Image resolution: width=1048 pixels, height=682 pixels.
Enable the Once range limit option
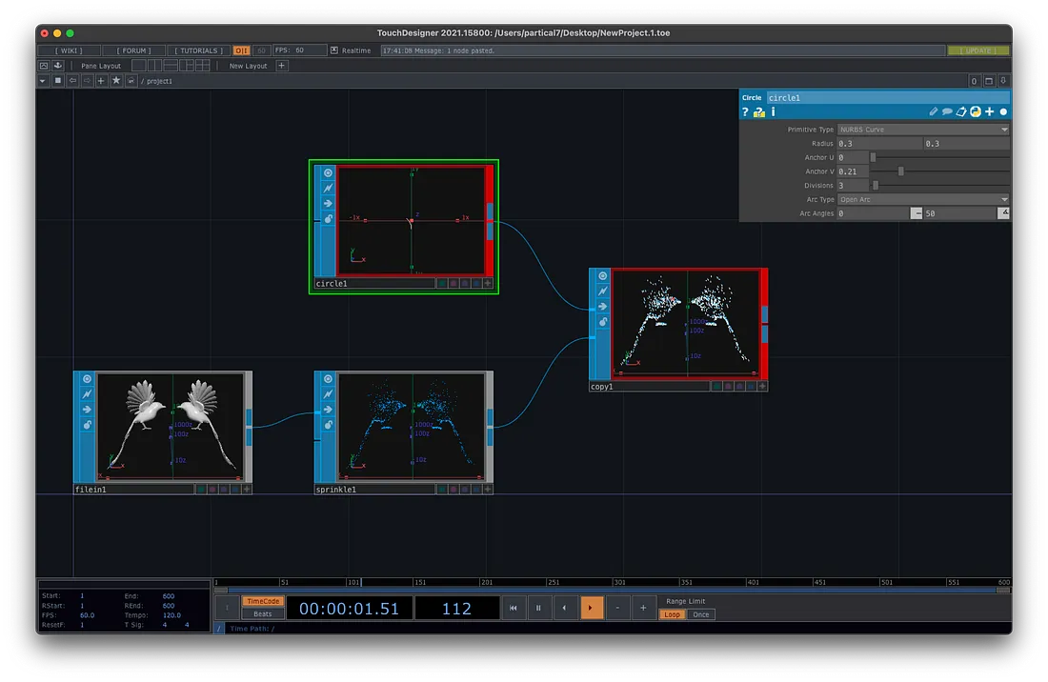[701, 614]
